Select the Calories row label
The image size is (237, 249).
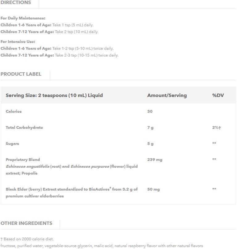[x=14, y=112]
